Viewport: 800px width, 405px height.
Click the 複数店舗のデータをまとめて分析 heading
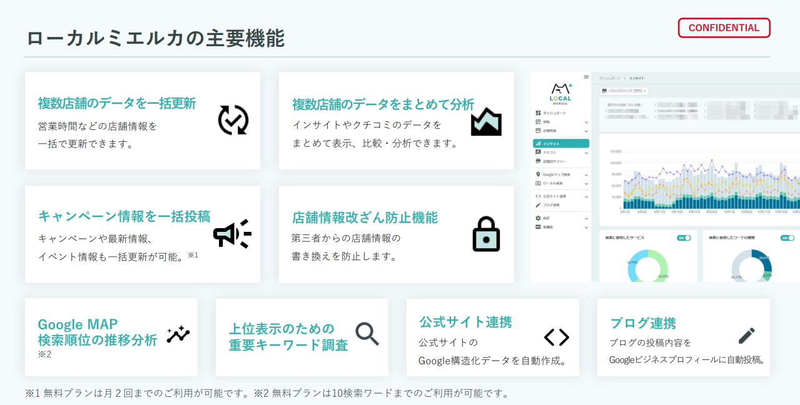(x=383, y=104)
